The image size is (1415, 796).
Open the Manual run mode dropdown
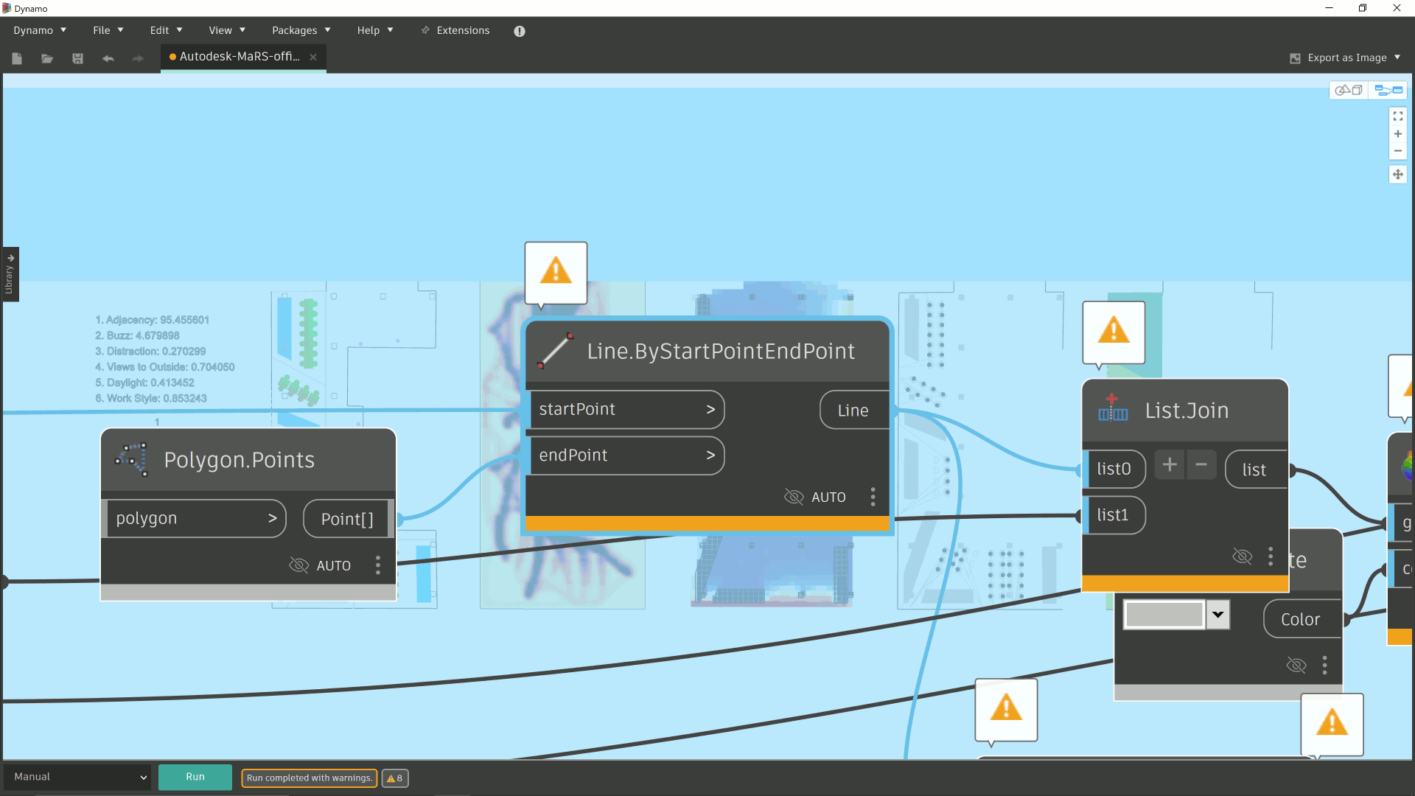pyautogui.click(x=77, y=777)
